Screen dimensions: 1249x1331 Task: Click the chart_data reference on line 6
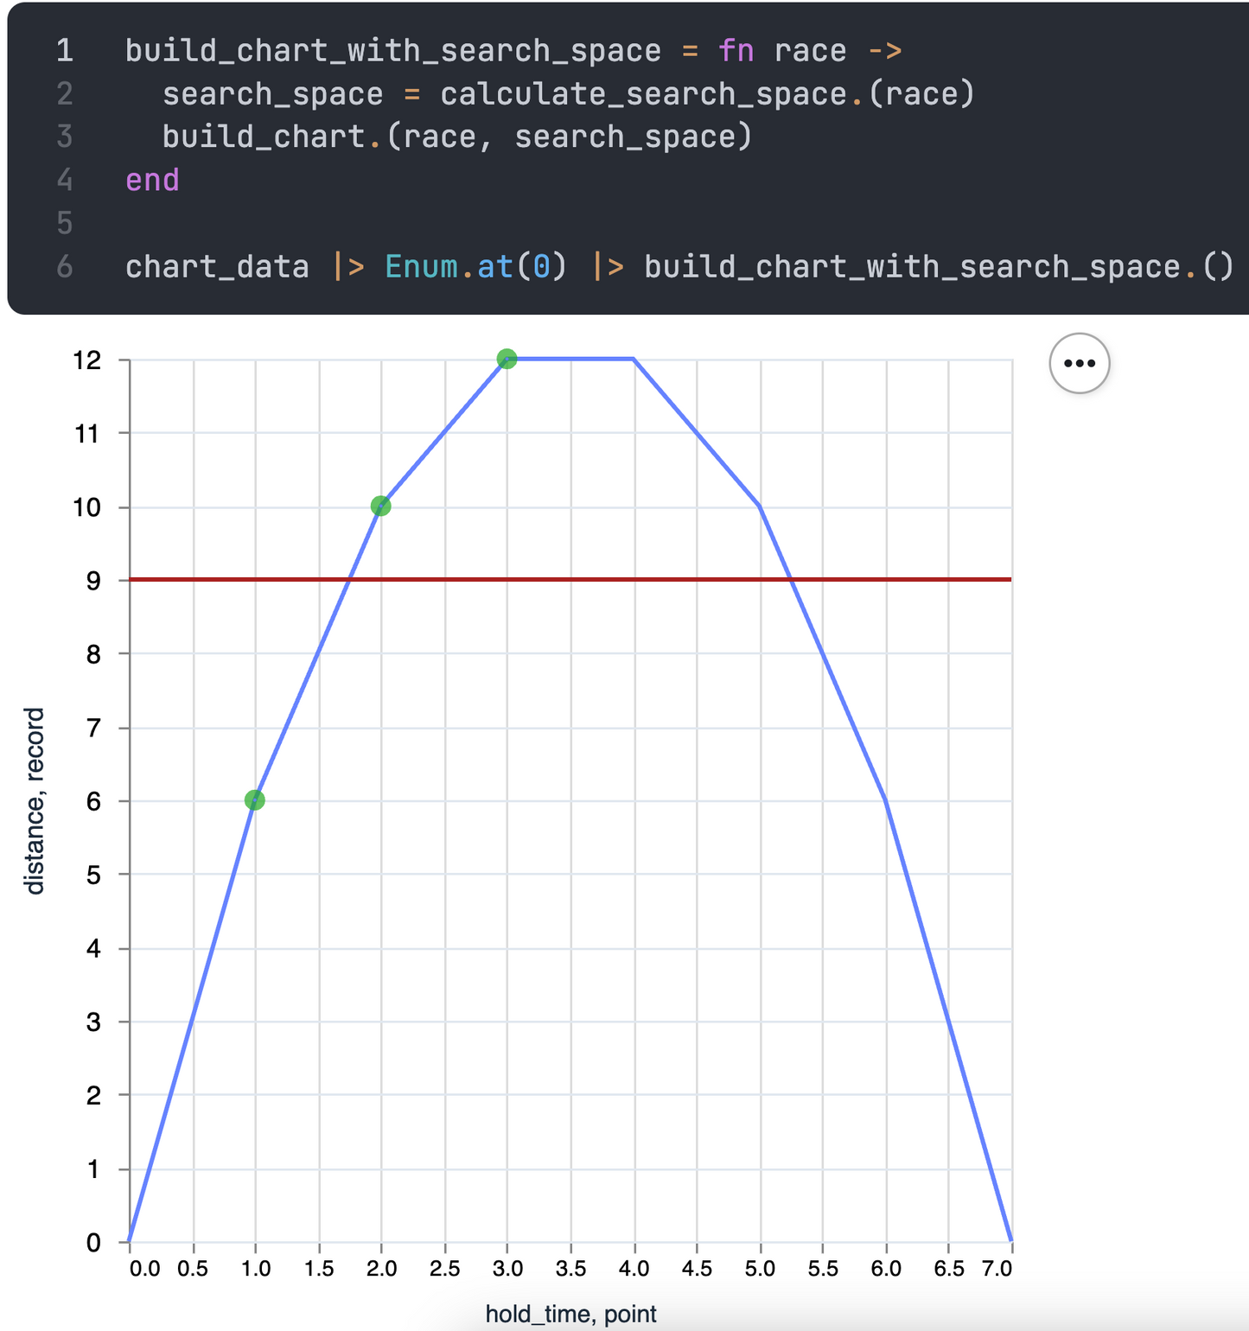216,266
